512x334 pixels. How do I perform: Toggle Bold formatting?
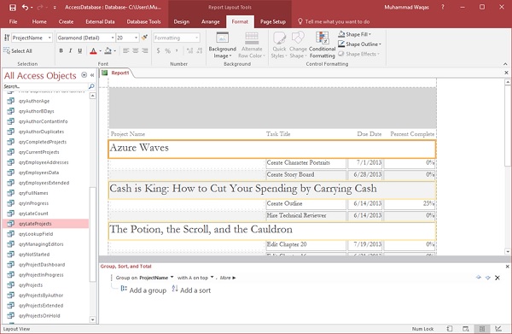[61, 50]
